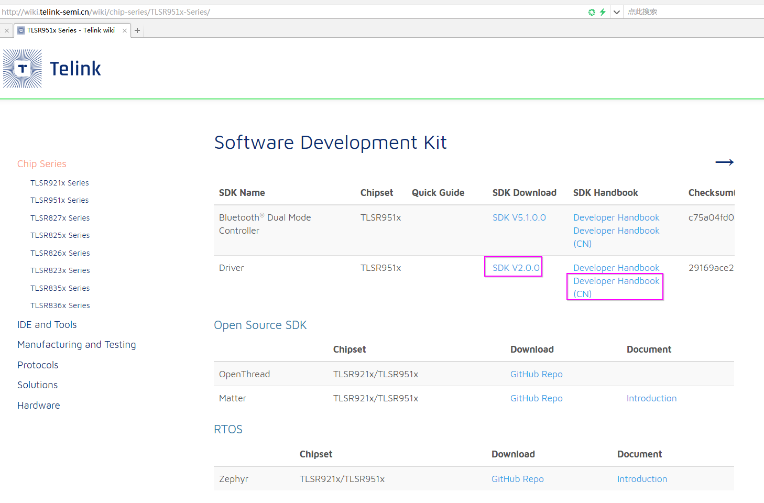
Task: Open TLSR836x Series sidebar link
Action: (60, 305)
